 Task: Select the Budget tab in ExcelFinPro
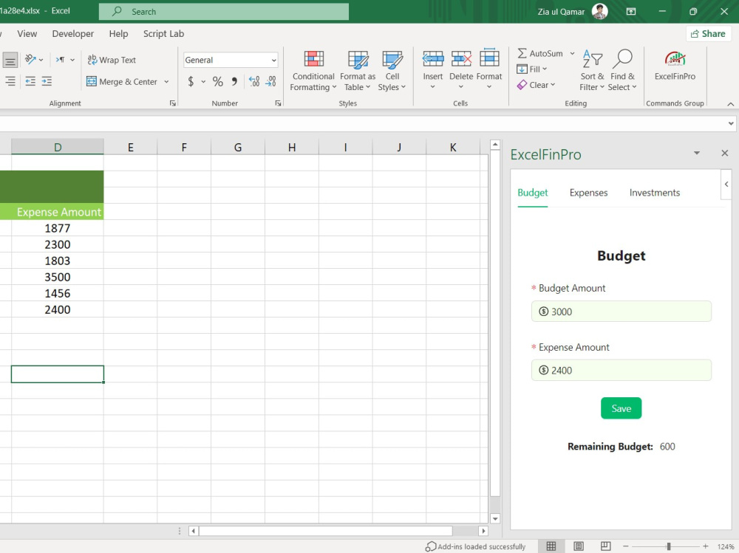(533, 193)
